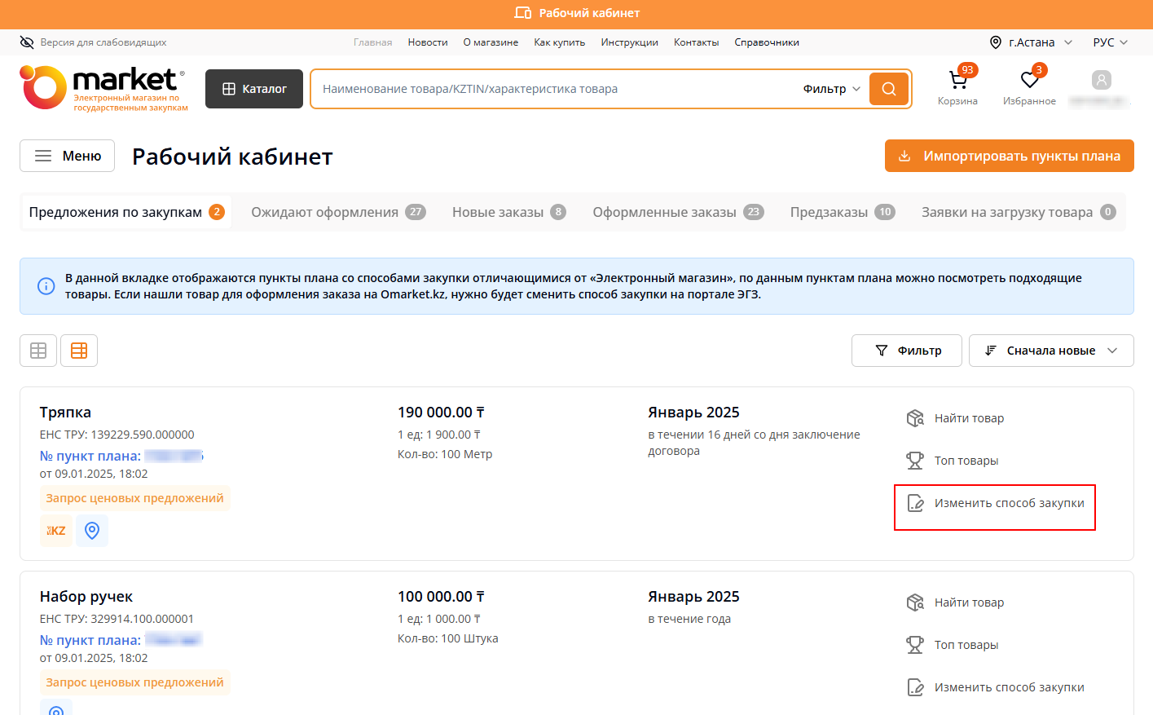
Task: Open the shopping cart (Корзина)
Action: pyautogui.click(x=957, y=82)
